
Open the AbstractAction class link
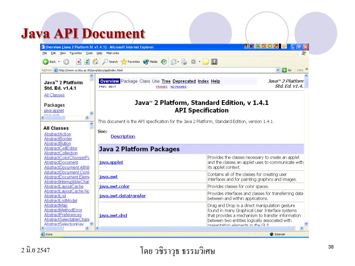[x=58, y=134]
